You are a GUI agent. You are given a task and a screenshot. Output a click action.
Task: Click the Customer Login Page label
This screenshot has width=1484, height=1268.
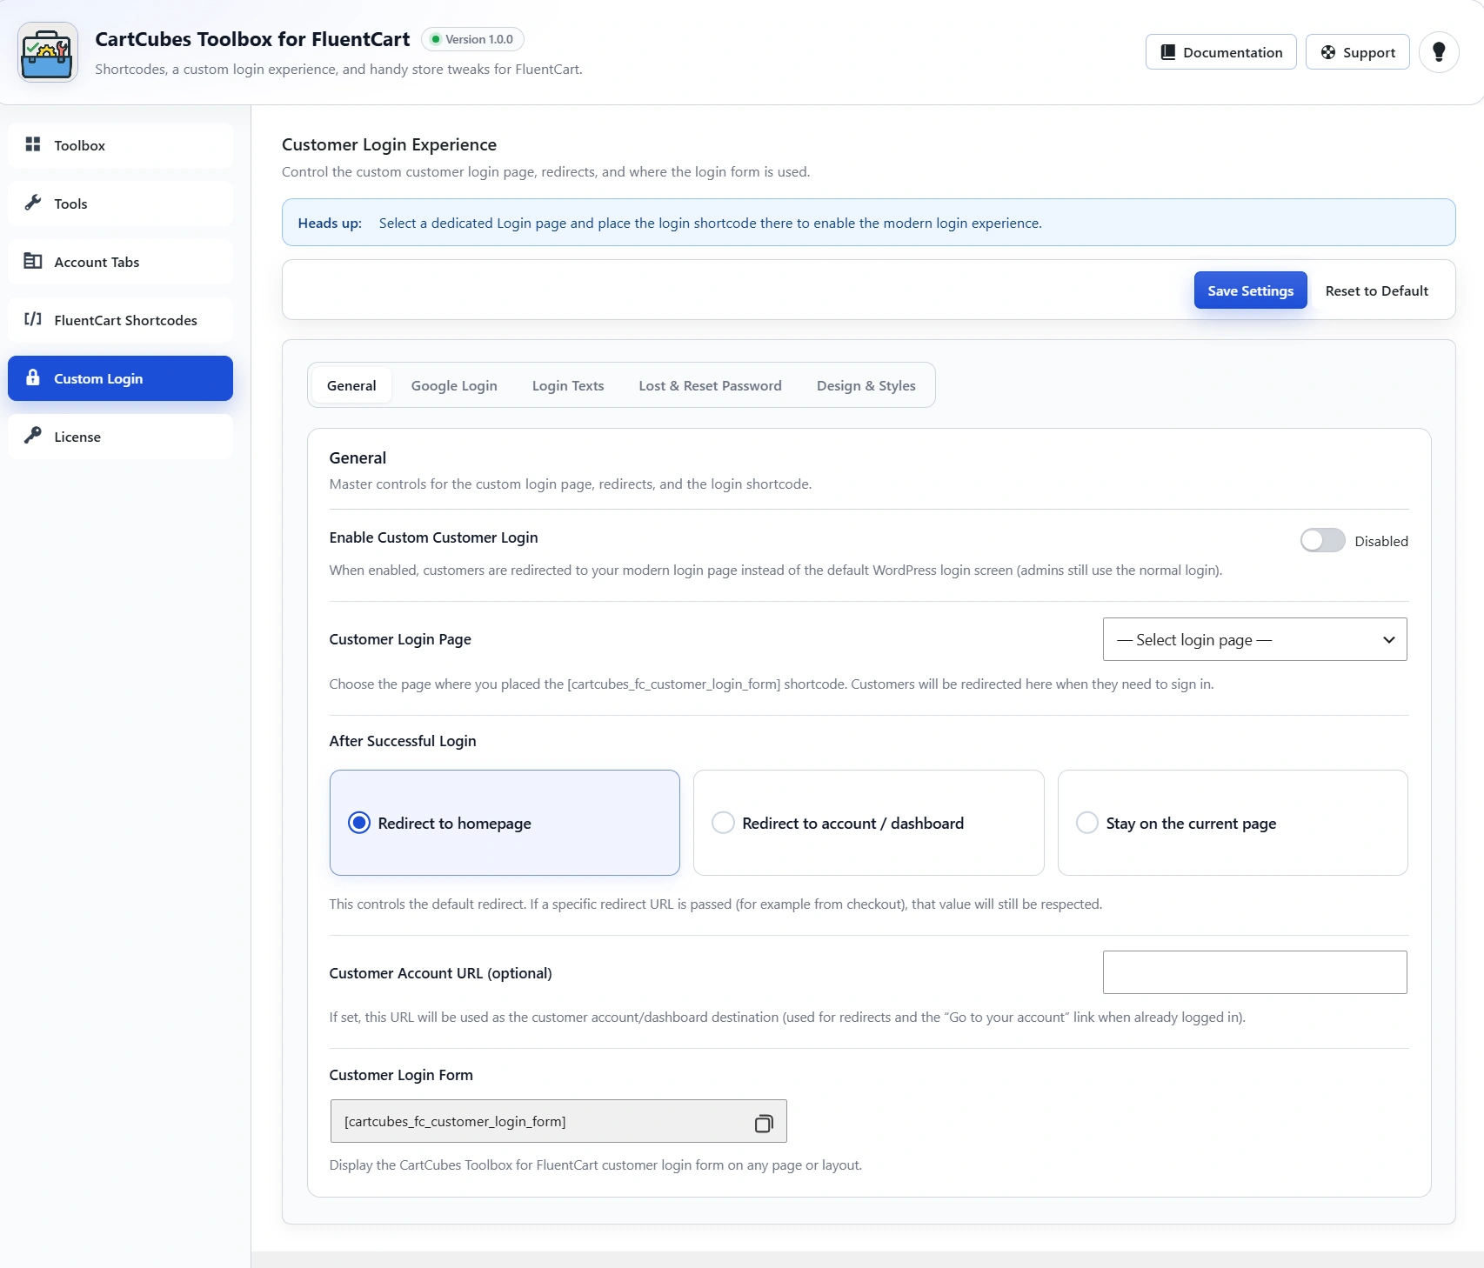[x=400, y=639]
